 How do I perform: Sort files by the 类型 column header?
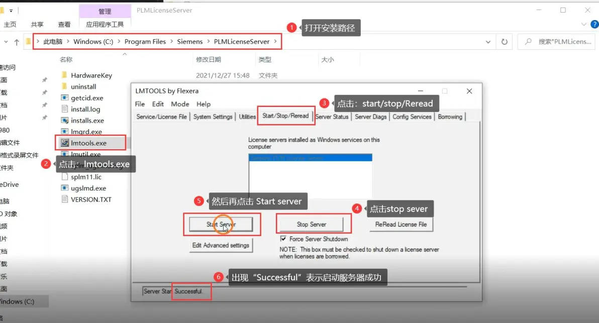click(x=265, y=60)
